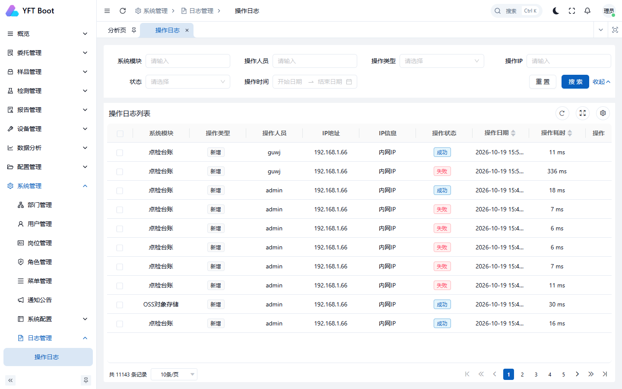
Task: Change the page size from 10条/页
Action: 174,374
